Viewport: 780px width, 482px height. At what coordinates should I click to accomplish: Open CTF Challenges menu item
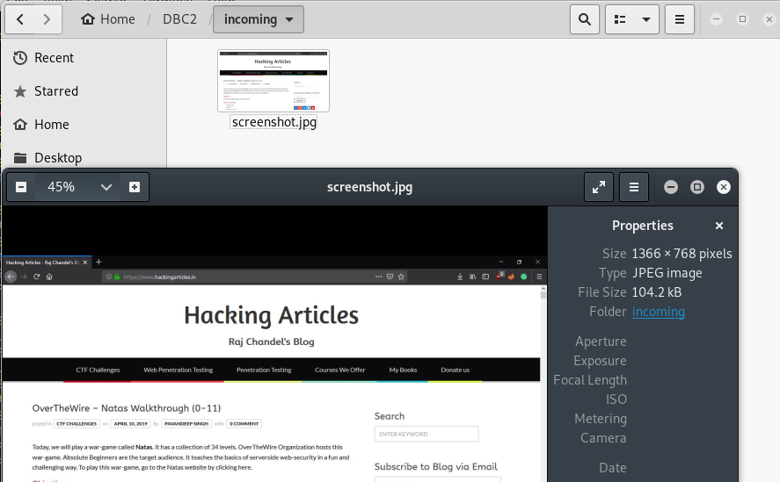click(x=98, y=370)
